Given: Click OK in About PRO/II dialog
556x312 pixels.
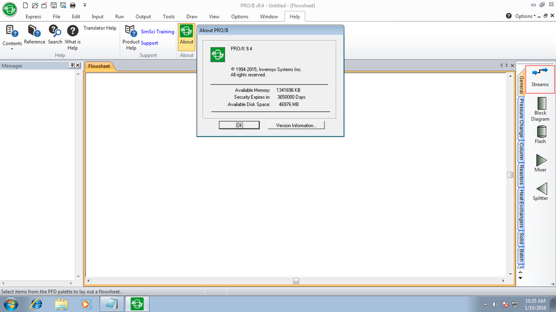Looking at the screenshot, I should (x=239, y=125).
